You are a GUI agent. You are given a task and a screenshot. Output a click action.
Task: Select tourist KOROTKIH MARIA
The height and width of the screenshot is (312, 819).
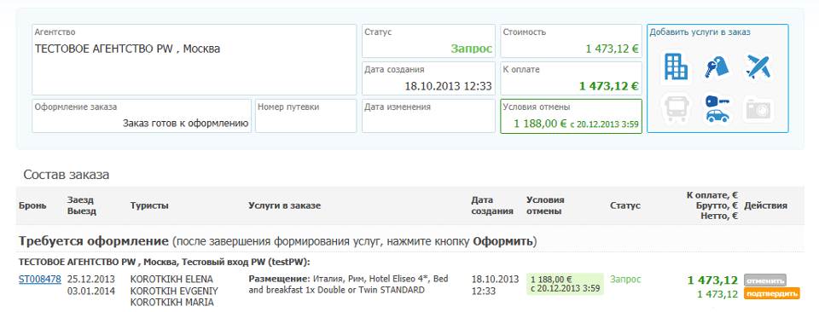171,302
